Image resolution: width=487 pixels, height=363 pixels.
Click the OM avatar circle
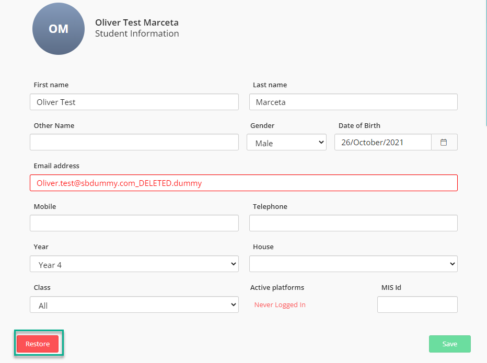pyautogui.click(x=59, y=29)
